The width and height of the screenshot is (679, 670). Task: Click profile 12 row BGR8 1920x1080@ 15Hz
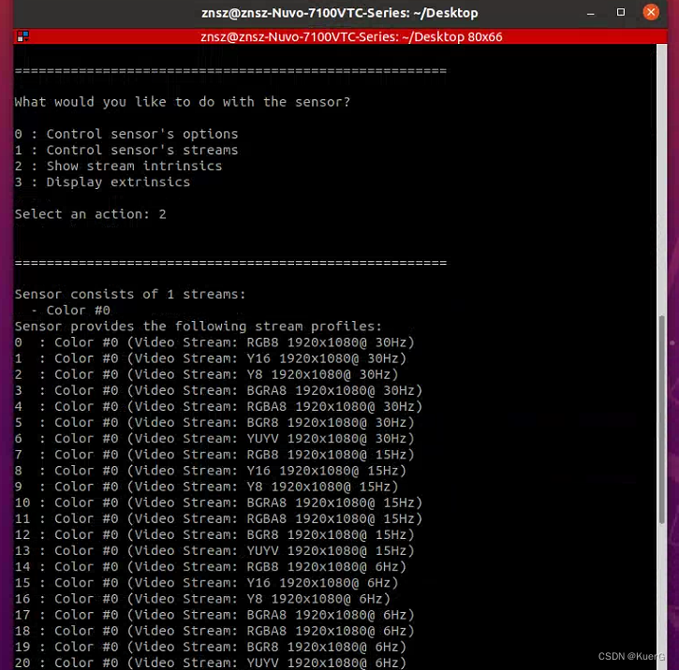tap(214, 534)
